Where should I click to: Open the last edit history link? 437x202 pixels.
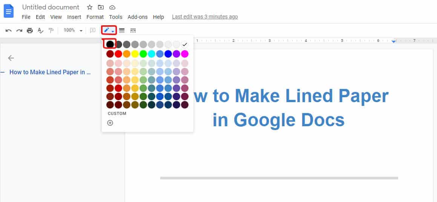pyautogui.click(x=205, y=17)
